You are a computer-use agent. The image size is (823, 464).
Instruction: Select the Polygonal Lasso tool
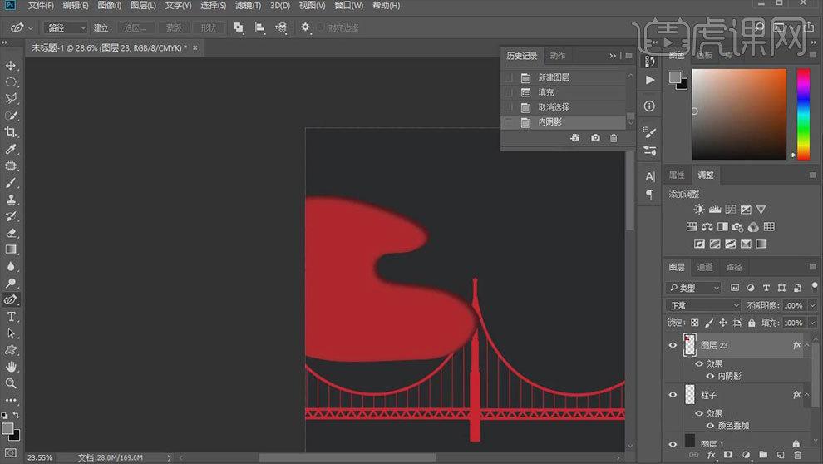tap(11, 99)
